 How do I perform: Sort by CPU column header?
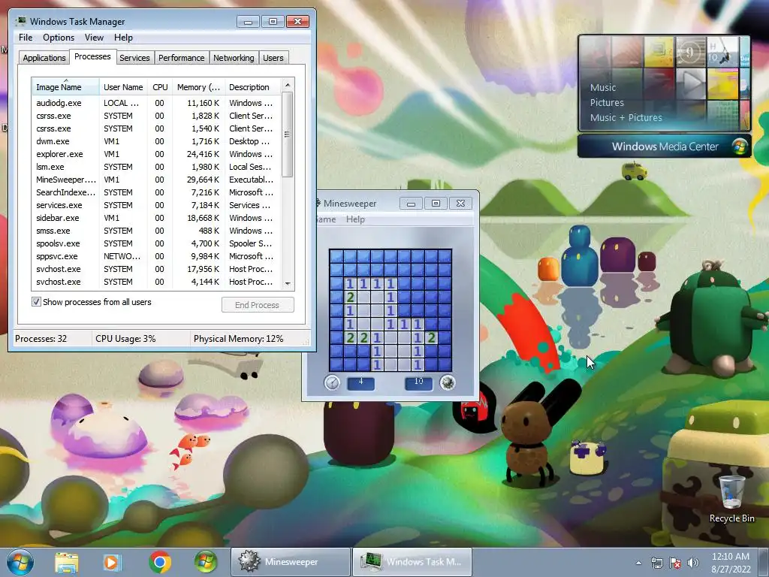click(160, 87)
